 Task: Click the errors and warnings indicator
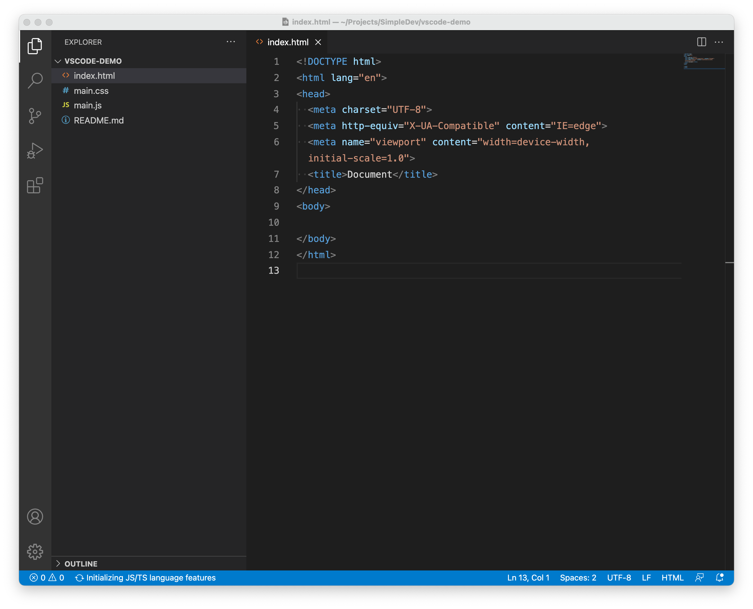click(x=47, y=578)
